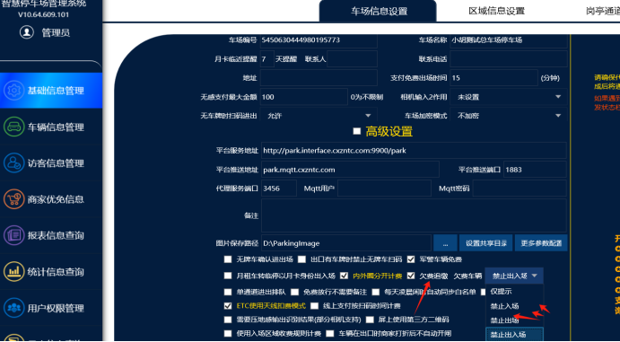This screenshot has height=342, width=620.
Task: Click 联系人 input field
Action: (352, 59)
